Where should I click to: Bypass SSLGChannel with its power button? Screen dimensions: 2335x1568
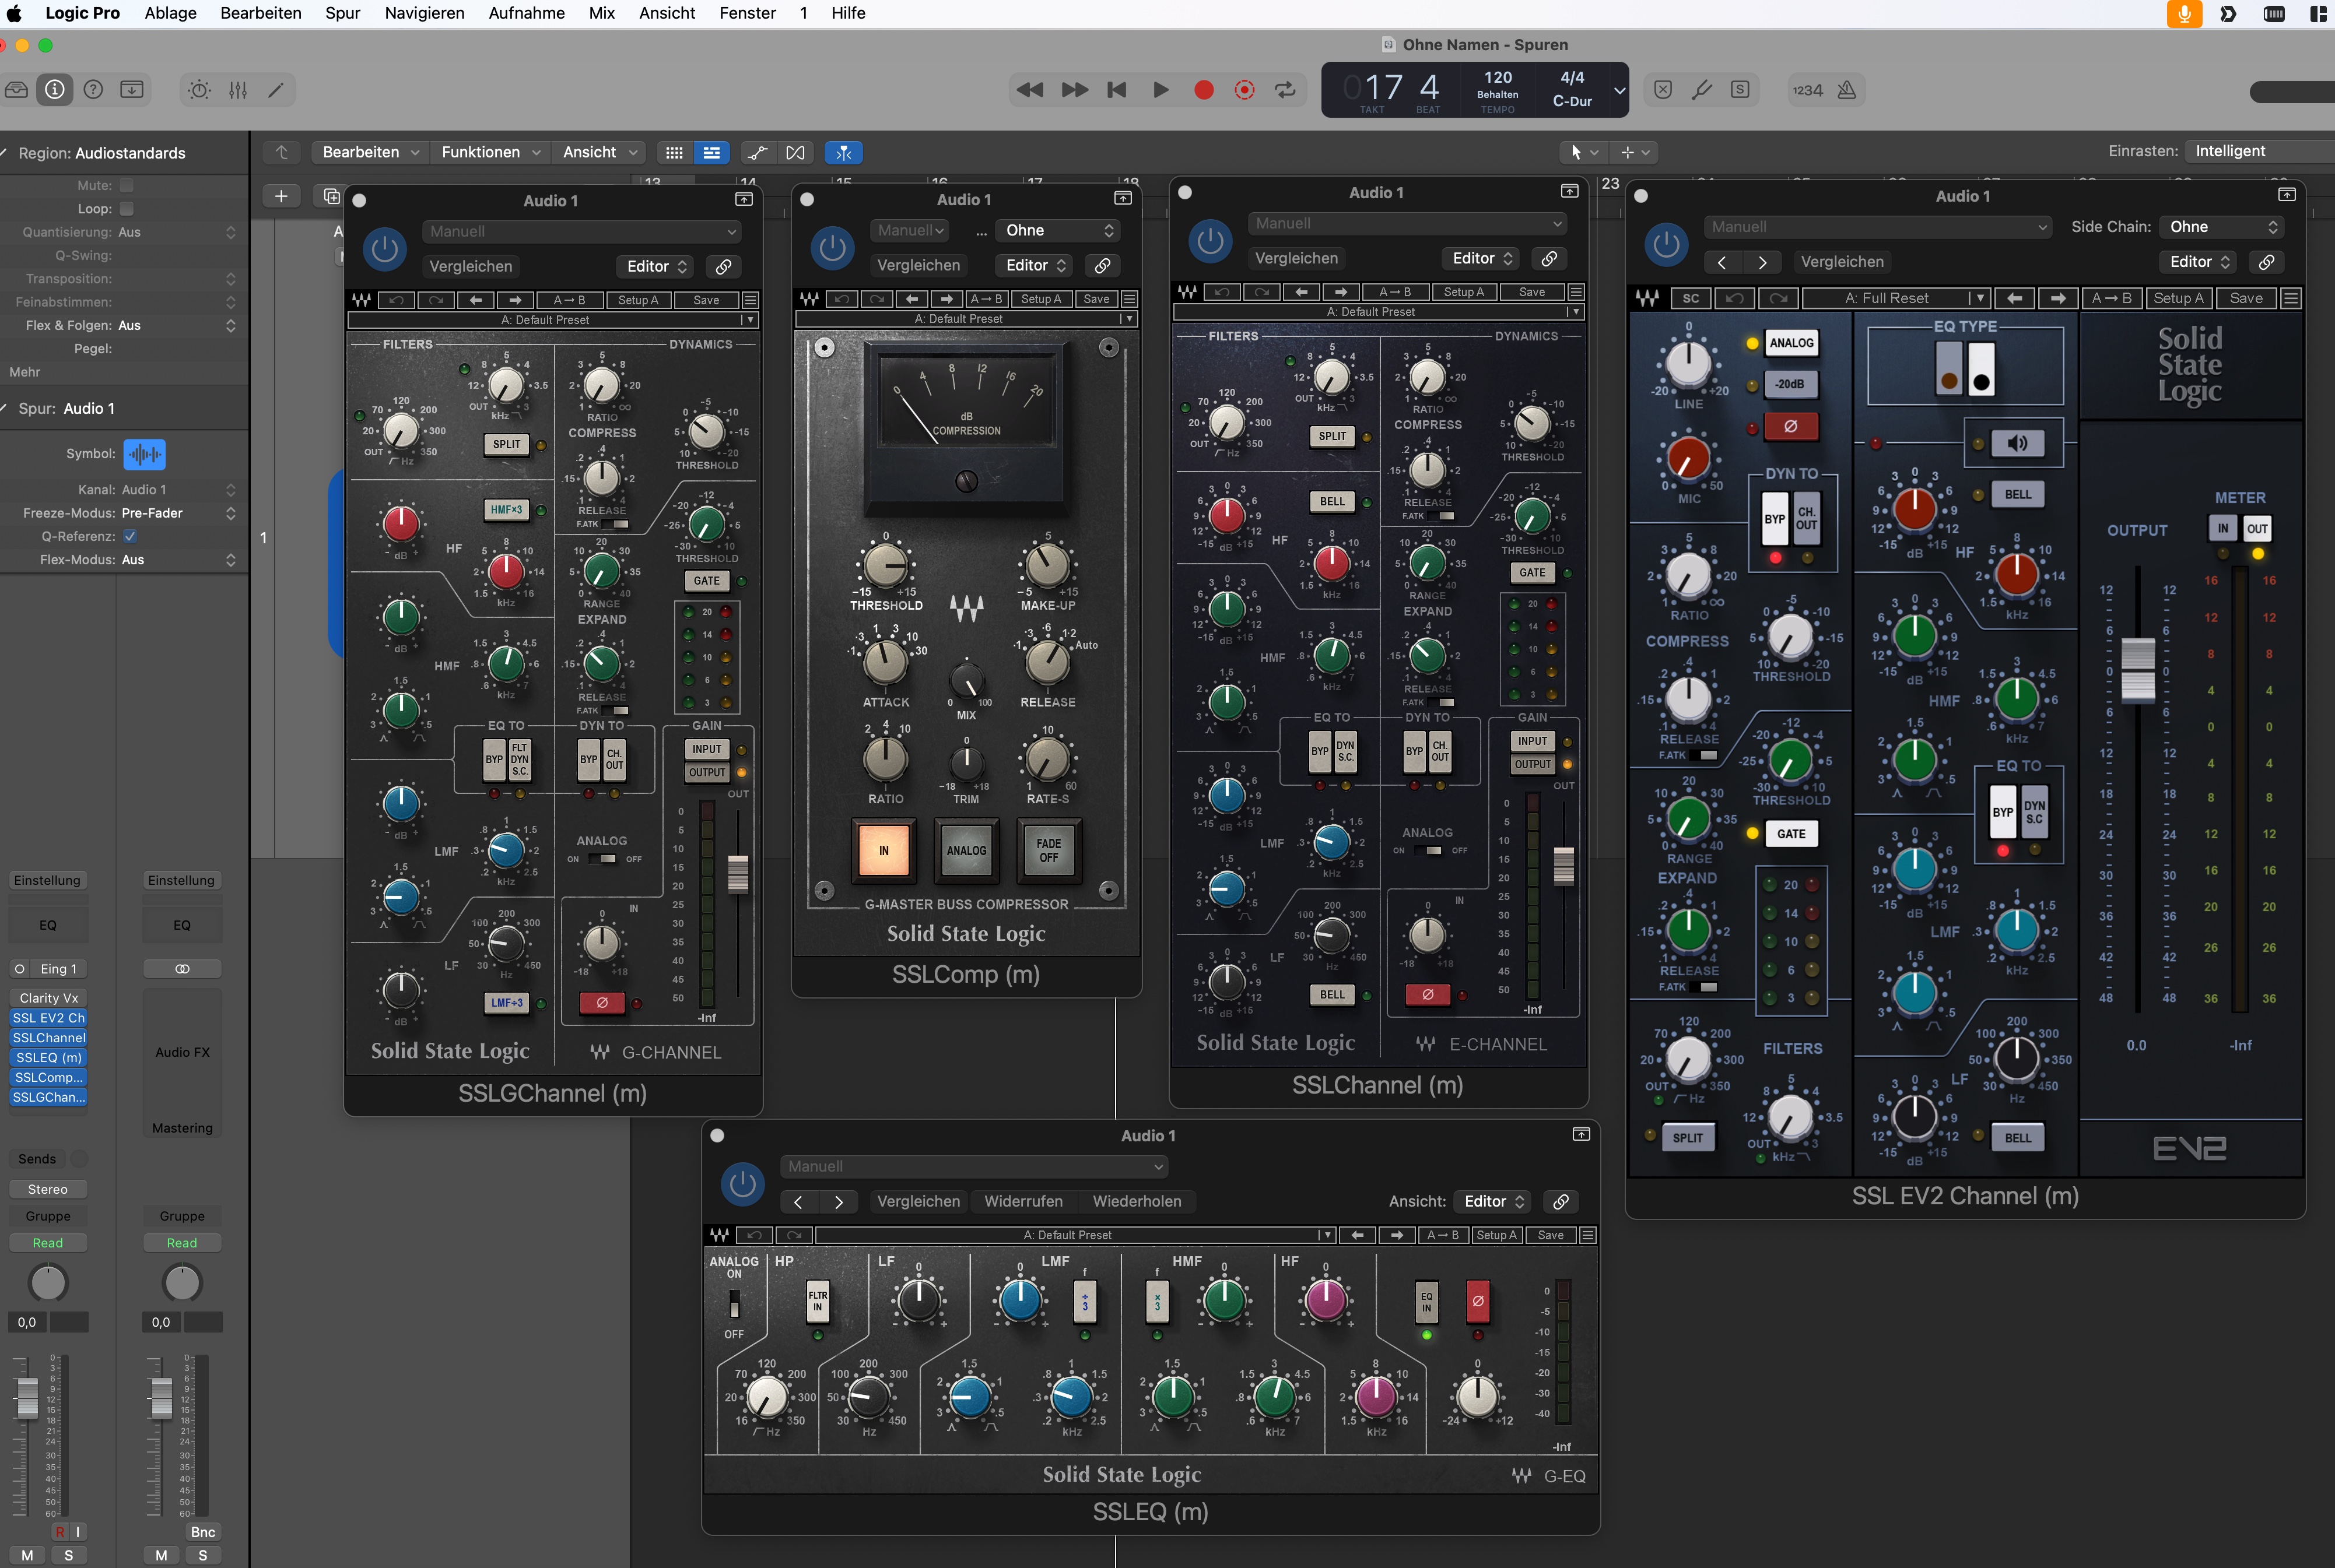[x=384, y=249]
